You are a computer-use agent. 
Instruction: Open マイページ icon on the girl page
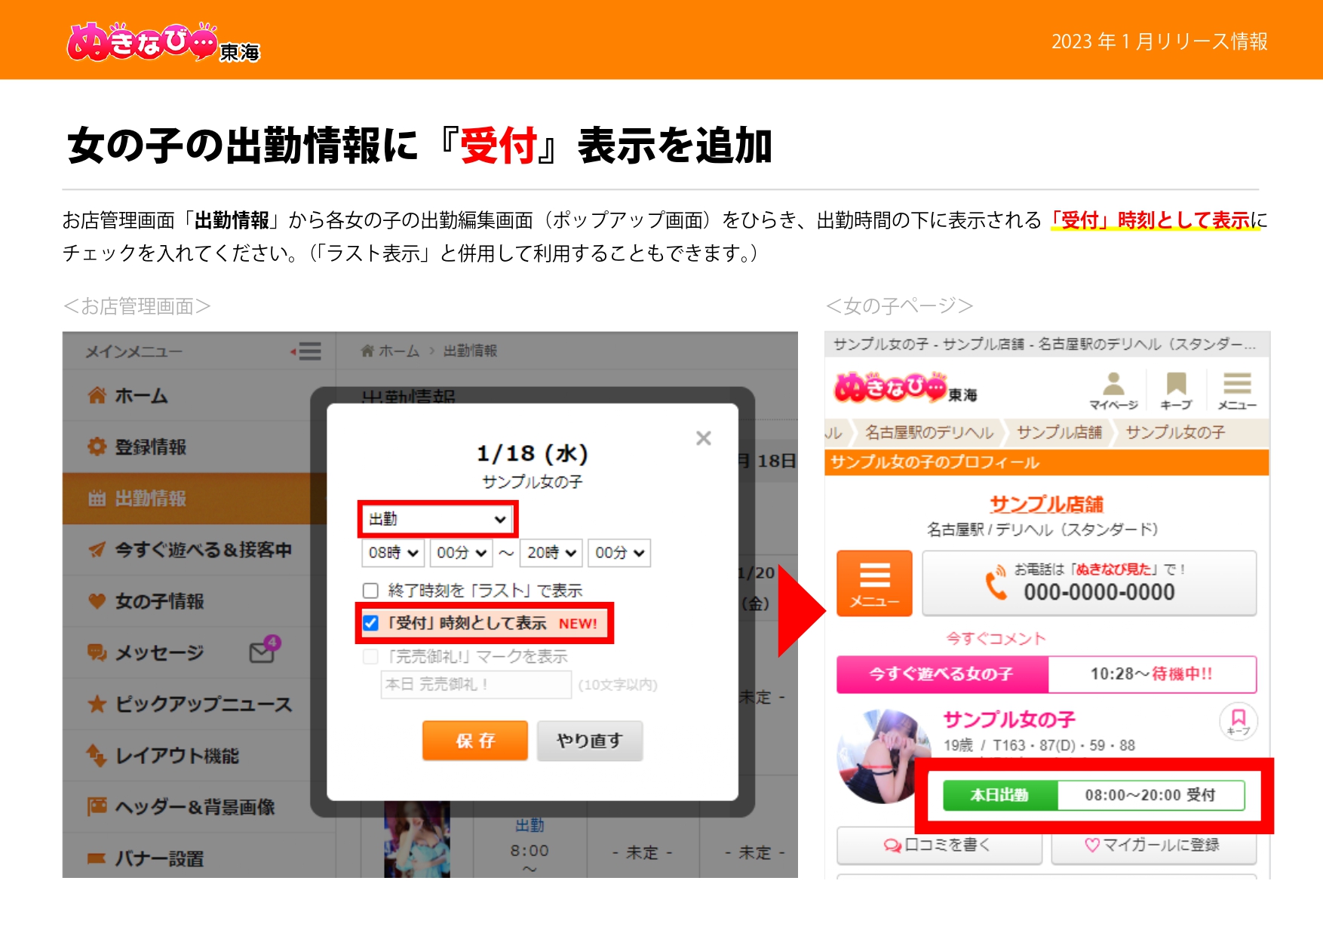click(x=1113, y=391)
